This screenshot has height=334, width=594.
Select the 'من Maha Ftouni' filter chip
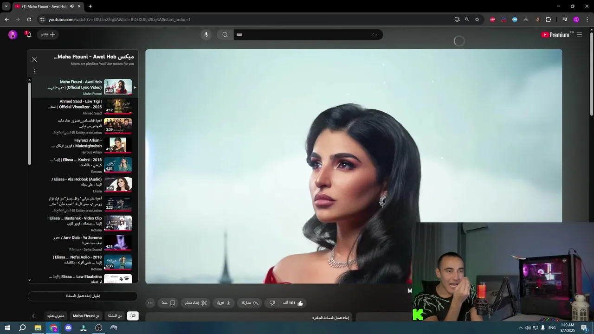tap(86, 316)
